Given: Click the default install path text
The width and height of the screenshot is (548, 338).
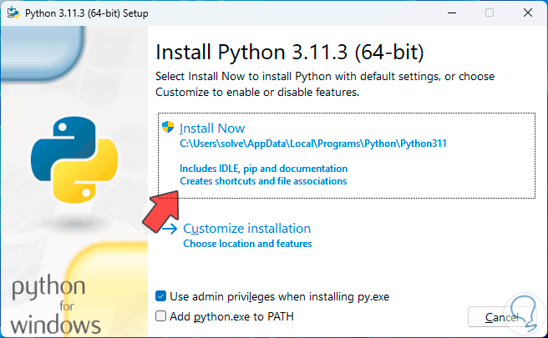Looking at the screenshot, I should pos(313,144).
